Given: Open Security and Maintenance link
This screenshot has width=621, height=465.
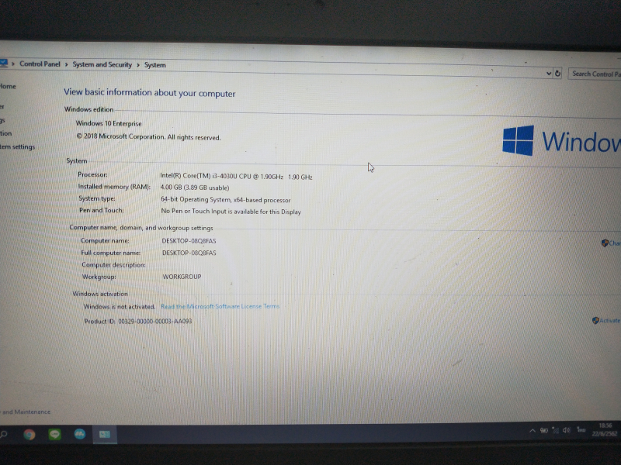Looking at the screenshot, I should (x=26, y=412).
